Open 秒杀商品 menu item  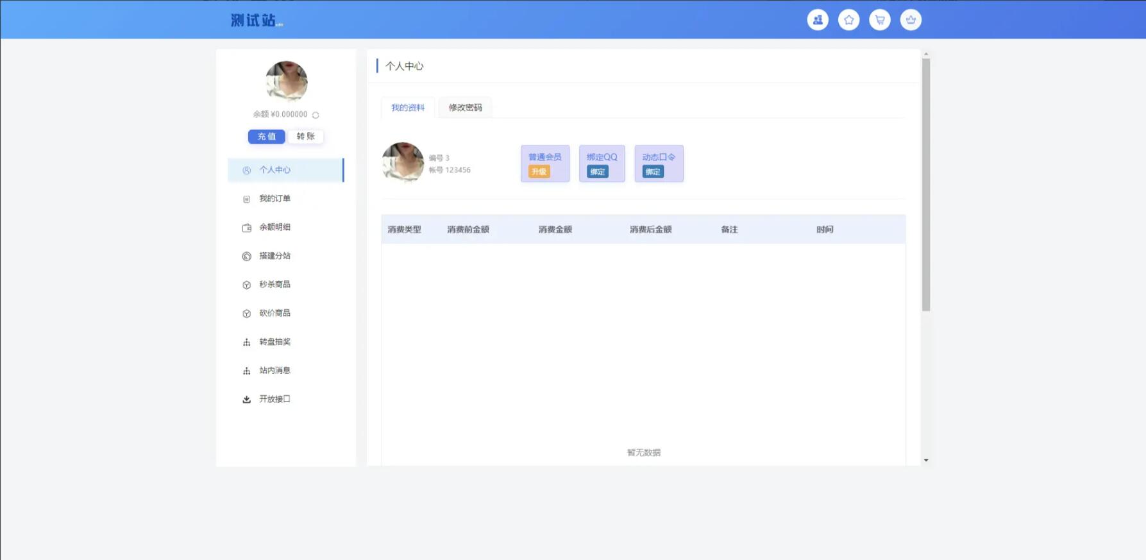tap(286, 284)
